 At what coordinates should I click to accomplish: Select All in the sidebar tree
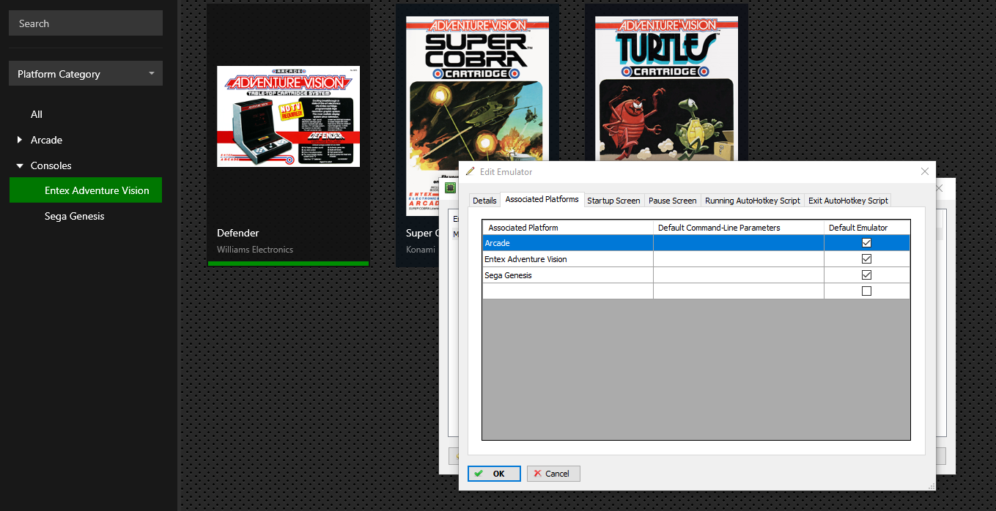click(x=37, y=114)
